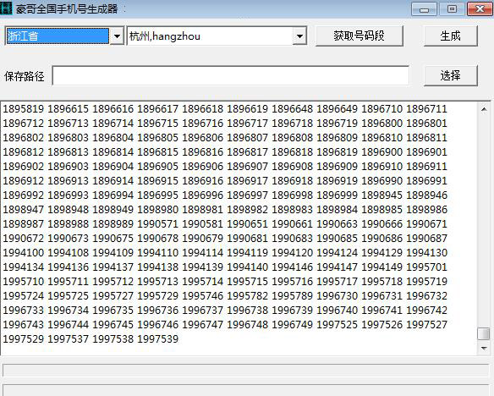This screenshot has height=396, width=494.
Task: Click scrollbar down arrow in number list
Action: (x=484, y=348)
